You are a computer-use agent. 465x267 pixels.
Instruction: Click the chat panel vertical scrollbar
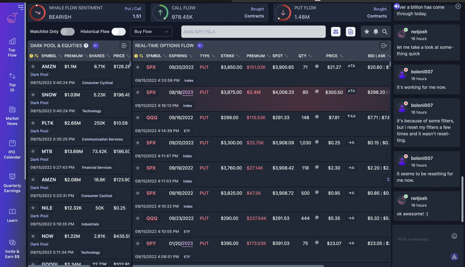tap(462, 200)
